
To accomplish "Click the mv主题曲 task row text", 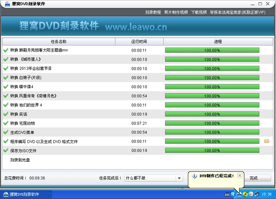I will (39, 50).
